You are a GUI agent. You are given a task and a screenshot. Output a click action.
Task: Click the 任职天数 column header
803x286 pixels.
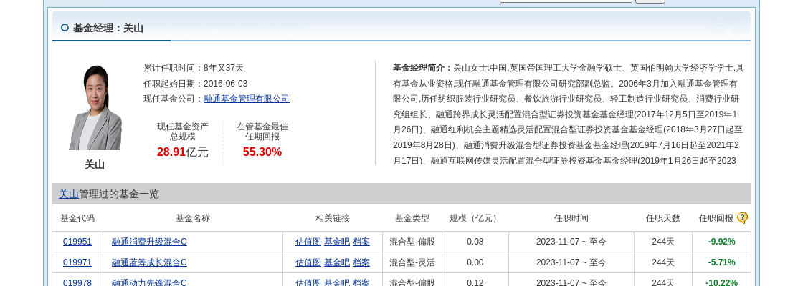(x=662, y=218)
